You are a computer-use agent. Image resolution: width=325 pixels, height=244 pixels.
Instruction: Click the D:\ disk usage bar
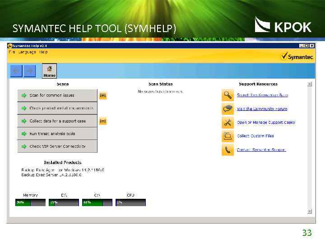[x=64, y=202]
